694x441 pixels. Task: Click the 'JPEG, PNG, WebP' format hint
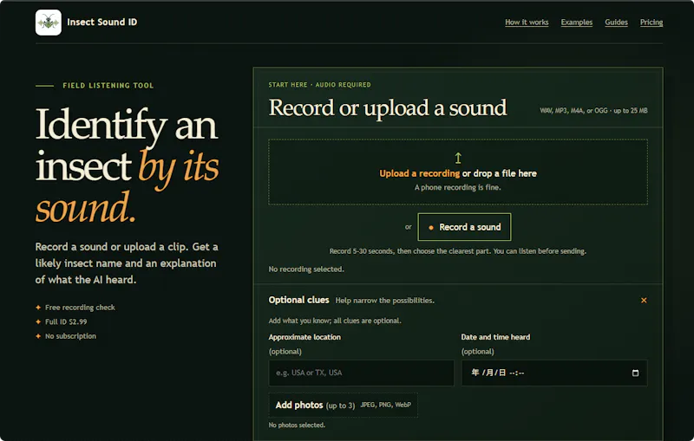[x=385, y=405]
